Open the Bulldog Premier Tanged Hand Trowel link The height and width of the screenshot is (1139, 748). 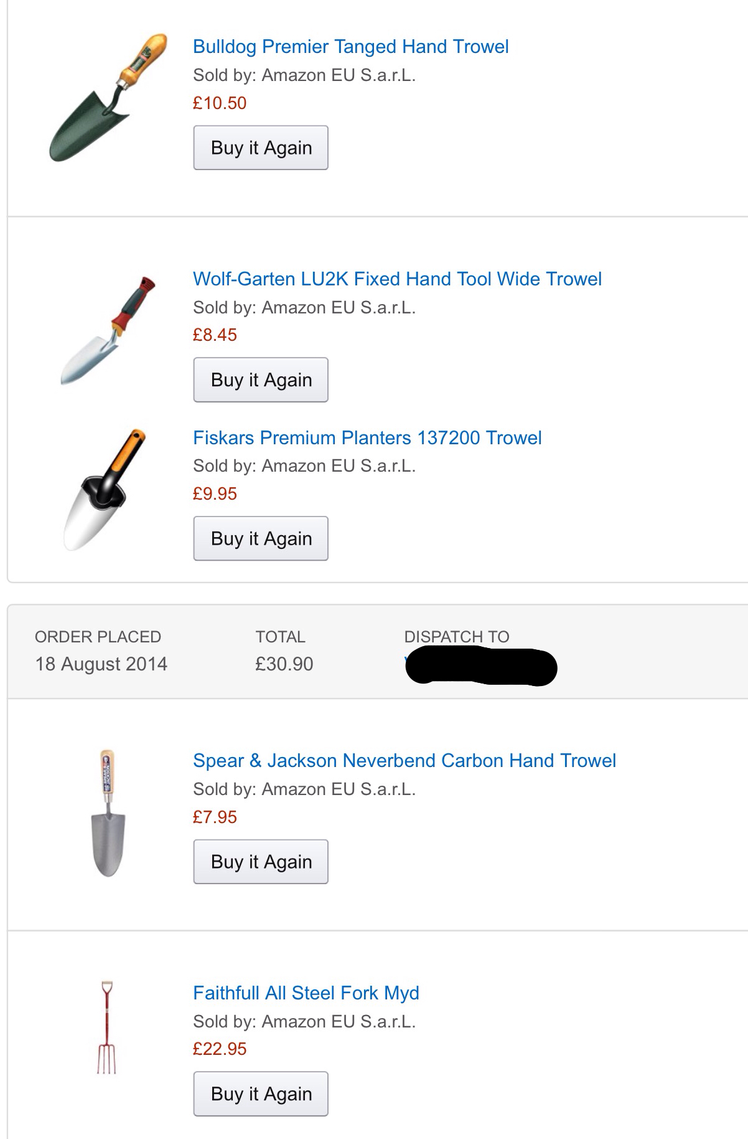click(x=350, y=47)
